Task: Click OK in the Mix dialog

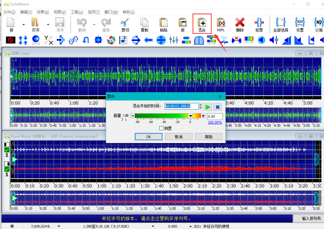Action: (x=148, y=137)
